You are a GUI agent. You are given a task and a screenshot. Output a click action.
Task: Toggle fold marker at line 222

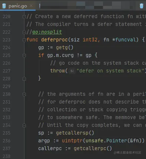pos(24,32)
